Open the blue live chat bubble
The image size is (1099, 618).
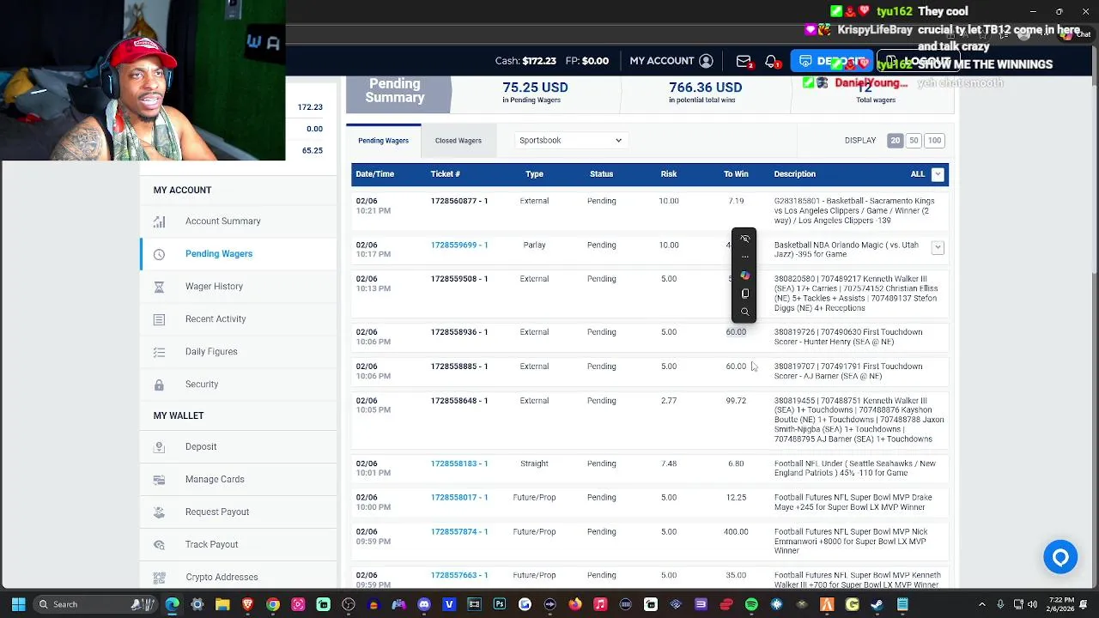click(1060, 558)
